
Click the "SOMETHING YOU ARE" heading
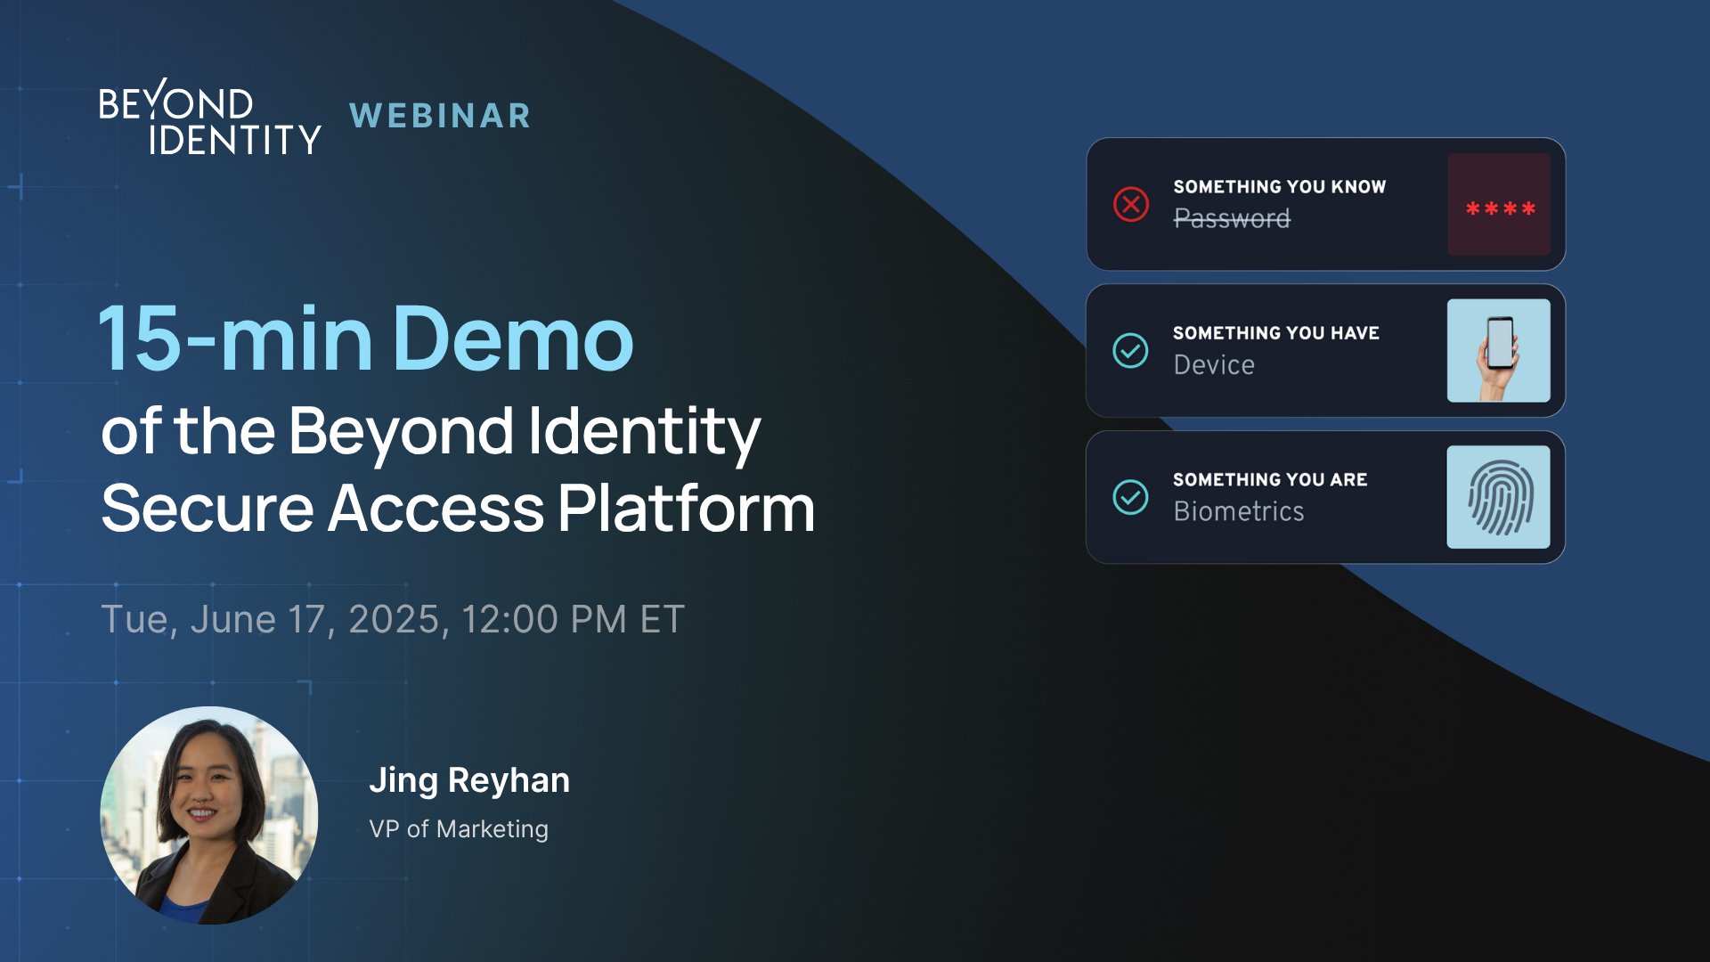tap(1270, 480)
